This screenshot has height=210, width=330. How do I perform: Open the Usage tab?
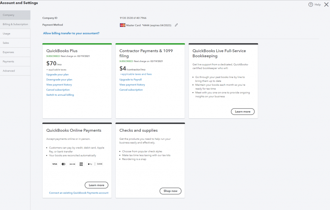15,34
